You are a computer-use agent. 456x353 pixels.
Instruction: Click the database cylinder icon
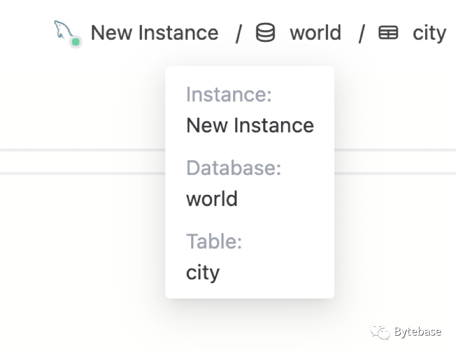click(265, 33)
